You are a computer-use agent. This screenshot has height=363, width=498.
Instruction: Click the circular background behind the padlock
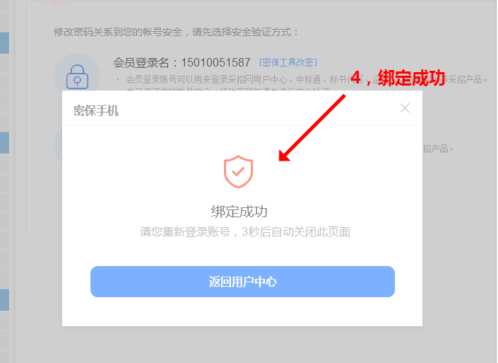pyautogui.click(x=77, y=73)
